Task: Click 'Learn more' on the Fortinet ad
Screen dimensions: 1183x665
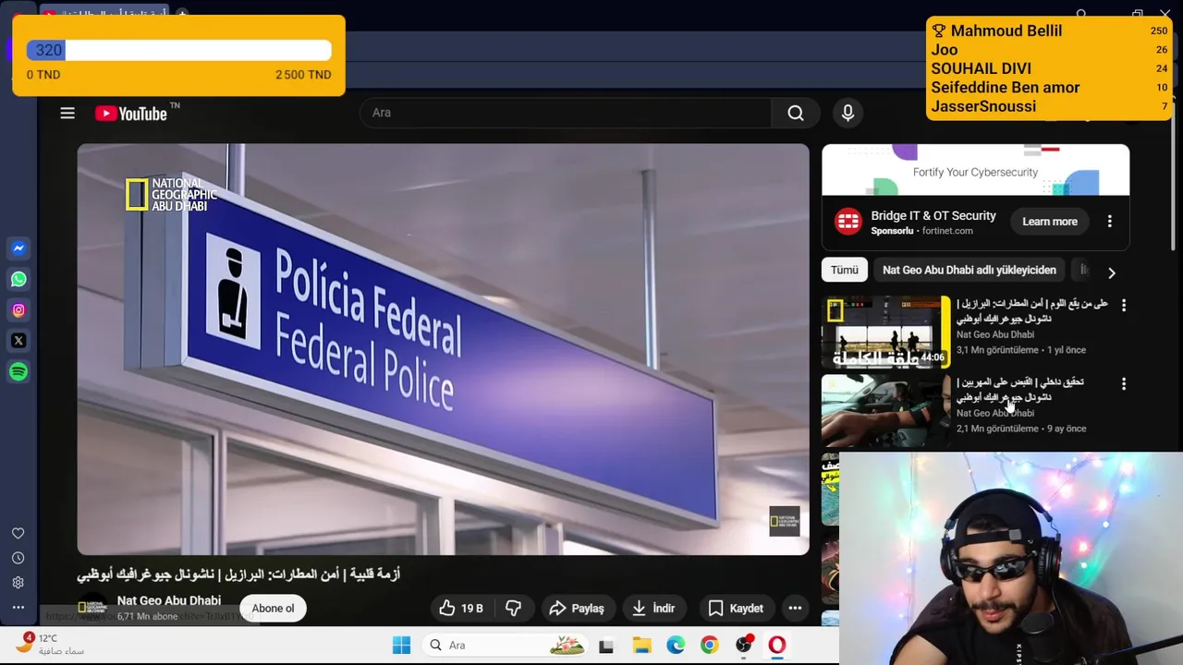Action: pos(1050,222)
